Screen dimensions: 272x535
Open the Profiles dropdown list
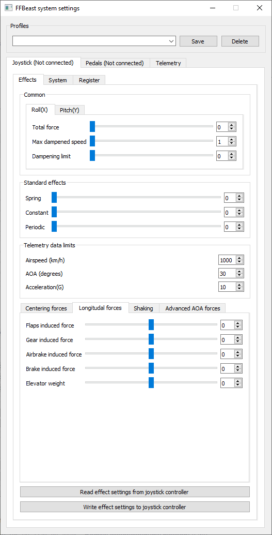pos(94,41)
